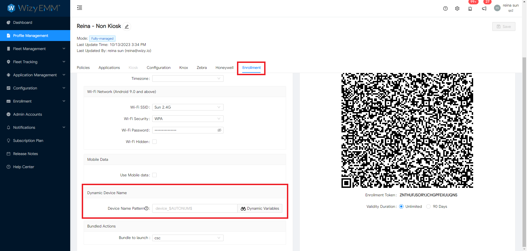Click the Fleet Management sidebar icon
Screen dimensions: 528x251
[x=9, y=49]
